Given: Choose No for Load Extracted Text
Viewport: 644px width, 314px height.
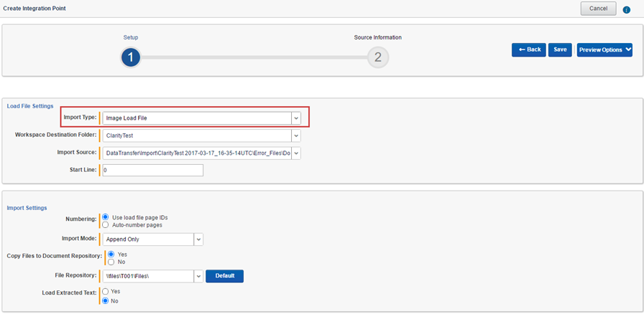Looking at the screenshot, I should point(105,301).
